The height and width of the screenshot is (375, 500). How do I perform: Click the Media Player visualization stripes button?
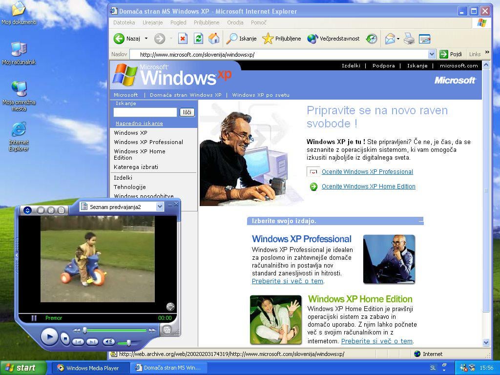(x=41, y=210)
